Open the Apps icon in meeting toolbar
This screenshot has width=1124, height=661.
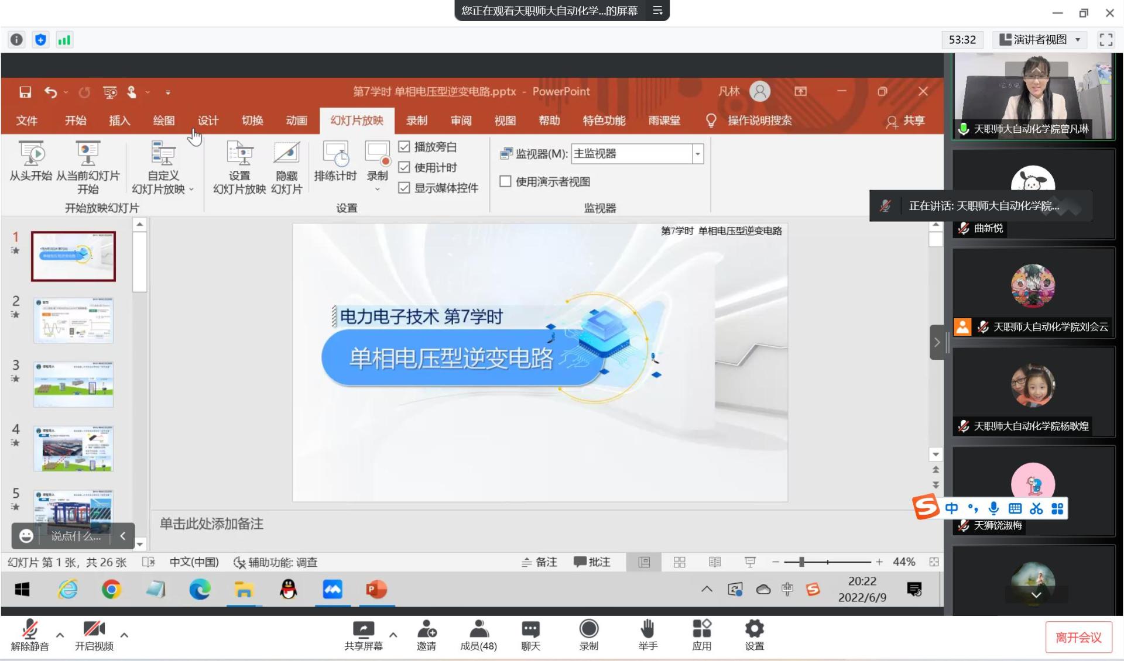[x=701, y=629]
